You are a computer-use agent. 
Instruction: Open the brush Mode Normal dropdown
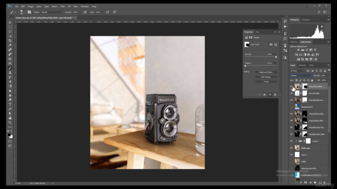pos(52,12)
